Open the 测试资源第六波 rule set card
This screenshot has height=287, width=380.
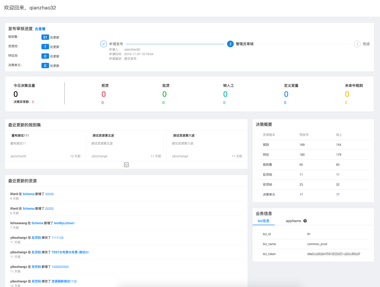207,146
